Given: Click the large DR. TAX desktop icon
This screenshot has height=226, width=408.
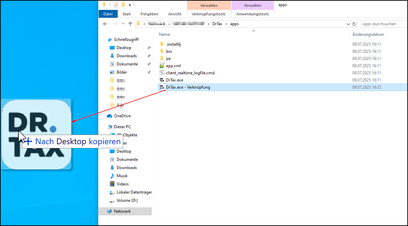Looking at the screenshot, I should pos(37,134).
